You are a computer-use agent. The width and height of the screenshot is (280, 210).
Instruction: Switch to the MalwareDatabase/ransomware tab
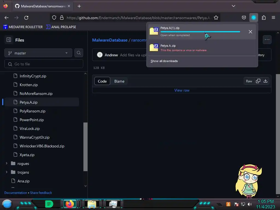(43, 6)
